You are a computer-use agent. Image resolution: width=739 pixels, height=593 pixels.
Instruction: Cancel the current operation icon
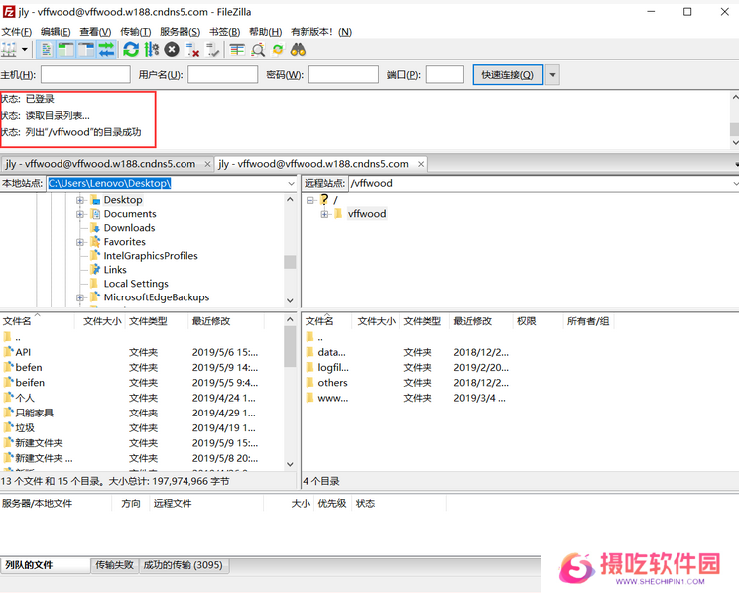(172, 49)
